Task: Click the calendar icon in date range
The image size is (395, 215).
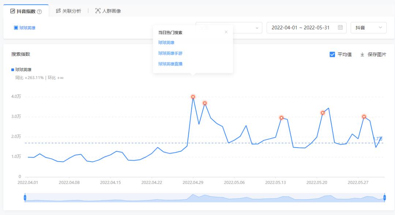Action: click(x=341, y=27)
